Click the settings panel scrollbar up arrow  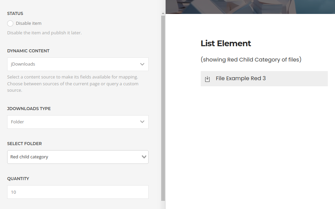163,13
